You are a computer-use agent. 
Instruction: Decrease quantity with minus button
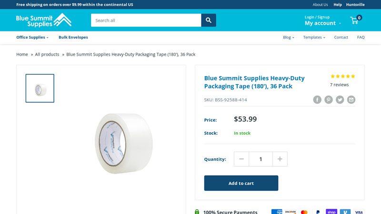click(x=241, y=159)
